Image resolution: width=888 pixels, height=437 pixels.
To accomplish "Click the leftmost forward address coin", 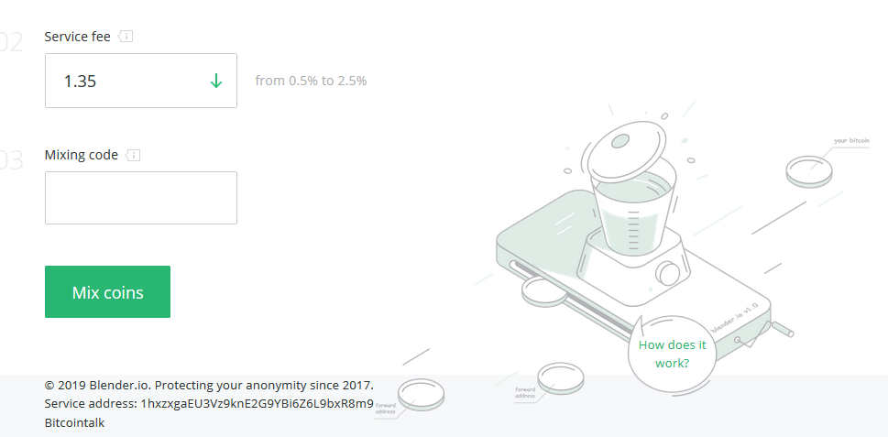I will coord(421,394).
